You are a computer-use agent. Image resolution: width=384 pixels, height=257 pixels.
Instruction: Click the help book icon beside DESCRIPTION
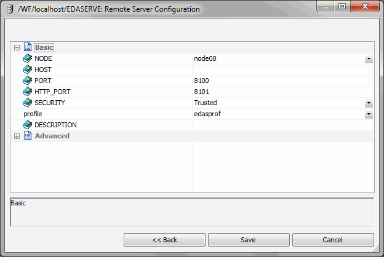27,125
